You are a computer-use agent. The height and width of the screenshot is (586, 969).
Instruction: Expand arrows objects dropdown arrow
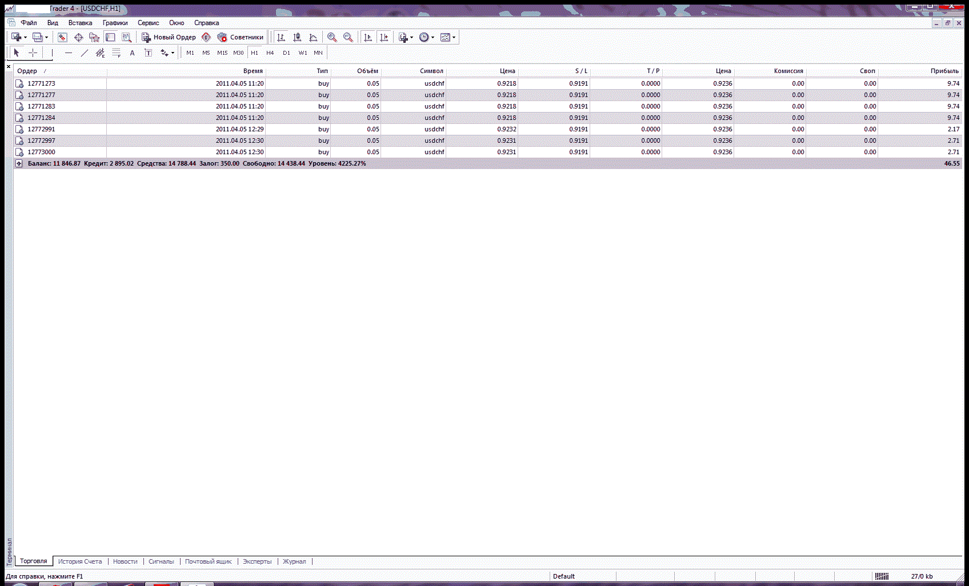[173, 53]
